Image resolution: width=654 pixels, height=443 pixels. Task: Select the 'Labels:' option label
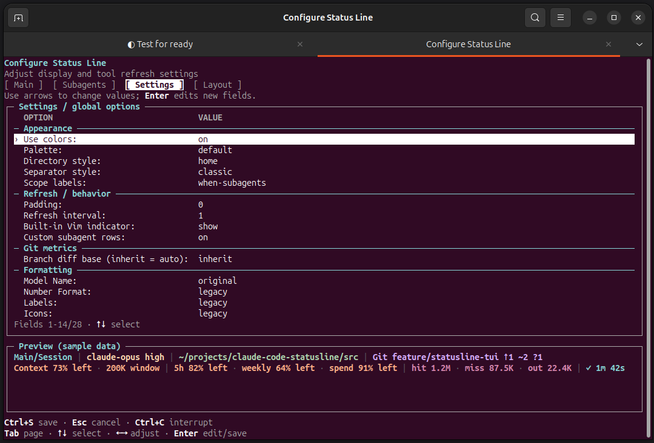click(40, 303)
